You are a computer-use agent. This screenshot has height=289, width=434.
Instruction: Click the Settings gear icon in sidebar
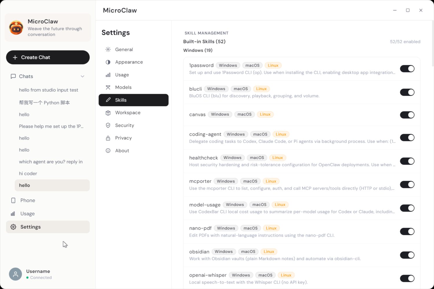tap(13, 227)
